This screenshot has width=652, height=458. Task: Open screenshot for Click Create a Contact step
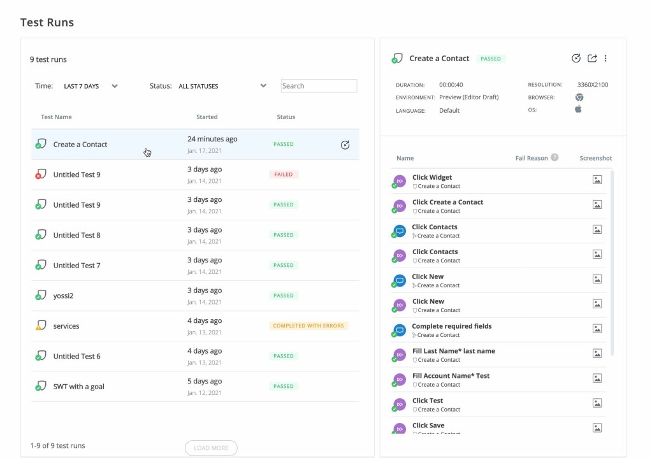[597, 205]
